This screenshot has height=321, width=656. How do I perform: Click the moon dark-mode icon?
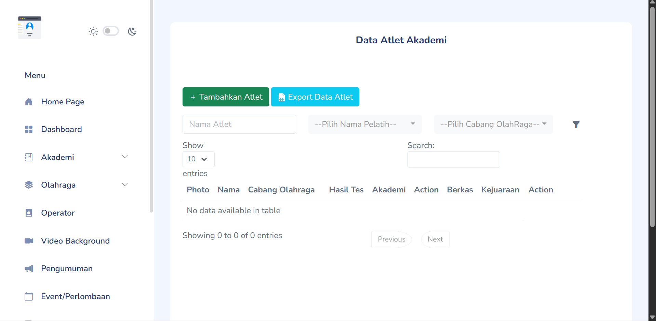pyautogui.click(x=132, y=31)
